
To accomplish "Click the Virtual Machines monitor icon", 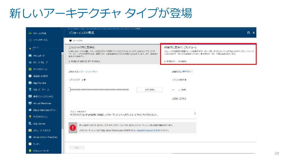I will [x=30, y=103].
